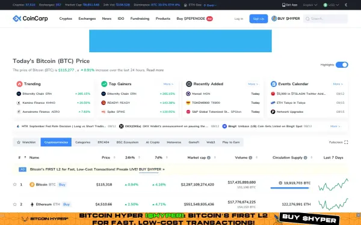The image size is (361, 225).
Task: Sort by Circulation Supply arrows
Action: tap(311, 157)
